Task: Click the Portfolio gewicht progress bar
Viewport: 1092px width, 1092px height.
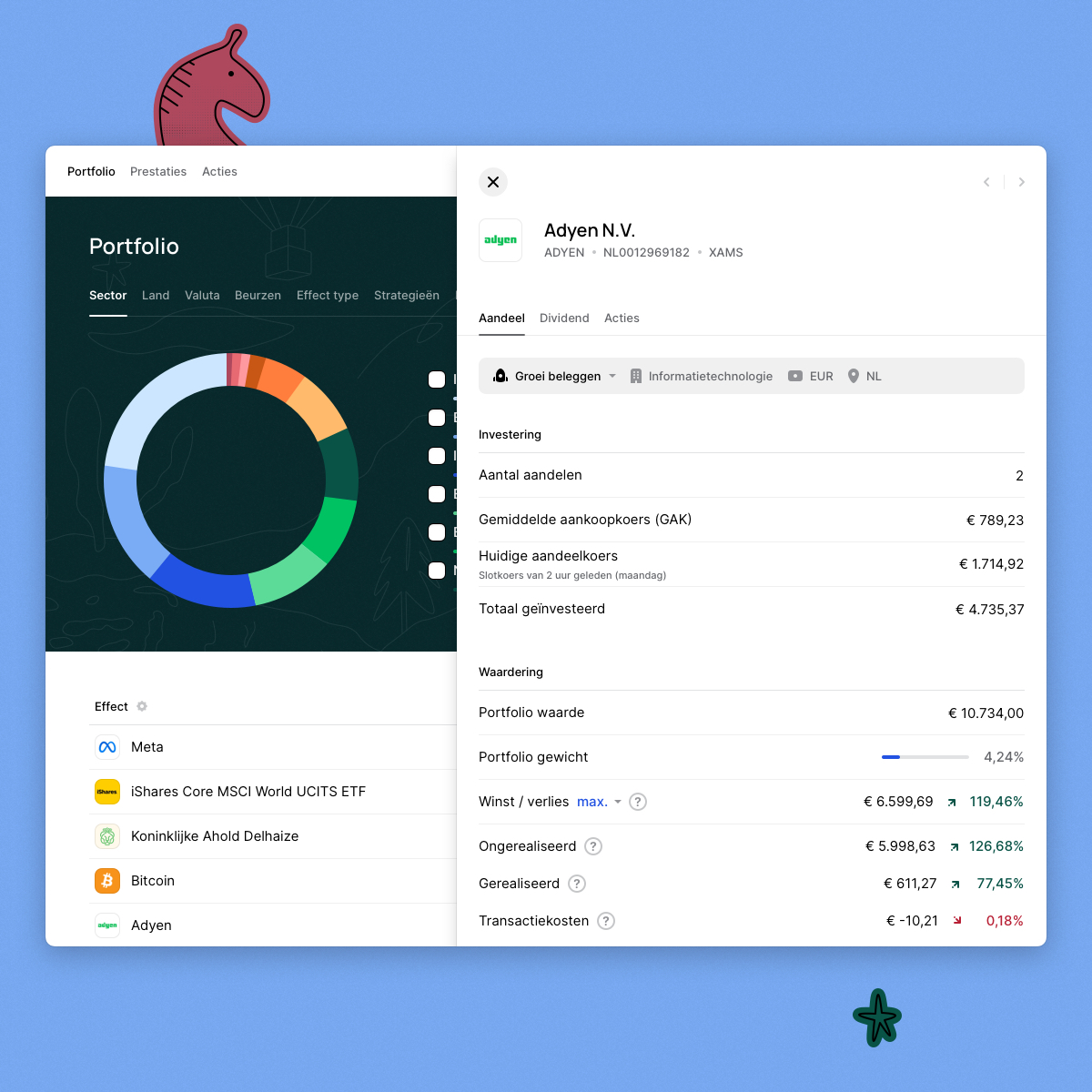Action: (x=925, y=757)
